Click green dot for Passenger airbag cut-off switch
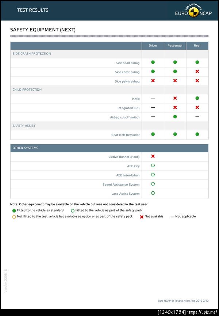219x316 pixels. [x=175, y=117]
